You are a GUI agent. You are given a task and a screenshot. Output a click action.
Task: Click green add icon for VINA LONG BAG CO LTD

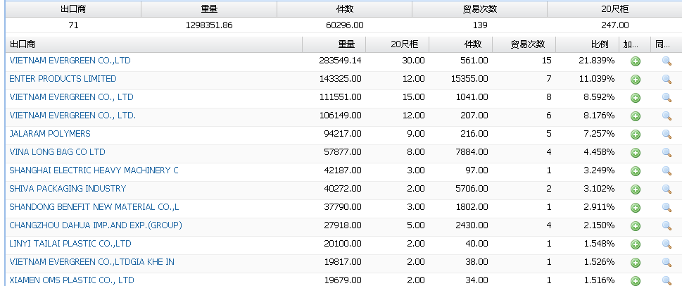coord(636,153)
